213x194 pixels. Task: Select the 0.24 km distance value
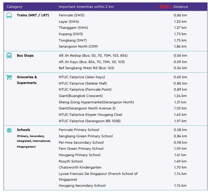pos(181,68)
